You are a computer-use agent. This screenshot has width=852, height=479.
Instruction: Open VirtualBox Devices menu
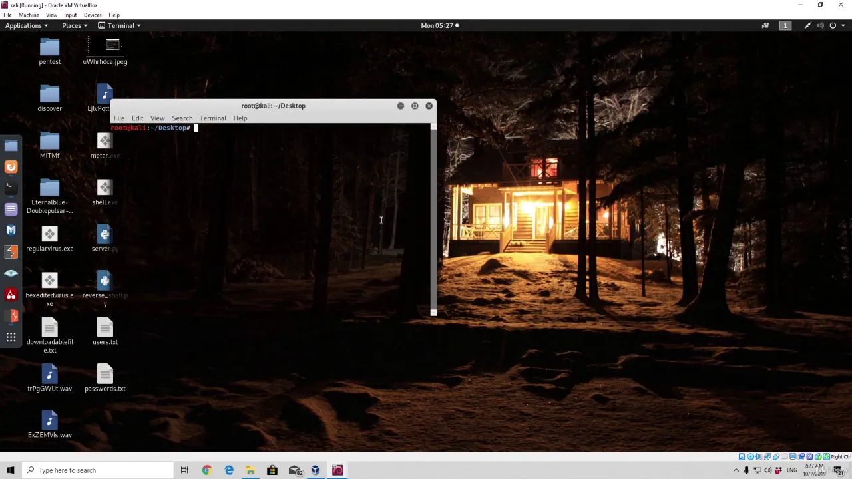[x=93, y=15]
